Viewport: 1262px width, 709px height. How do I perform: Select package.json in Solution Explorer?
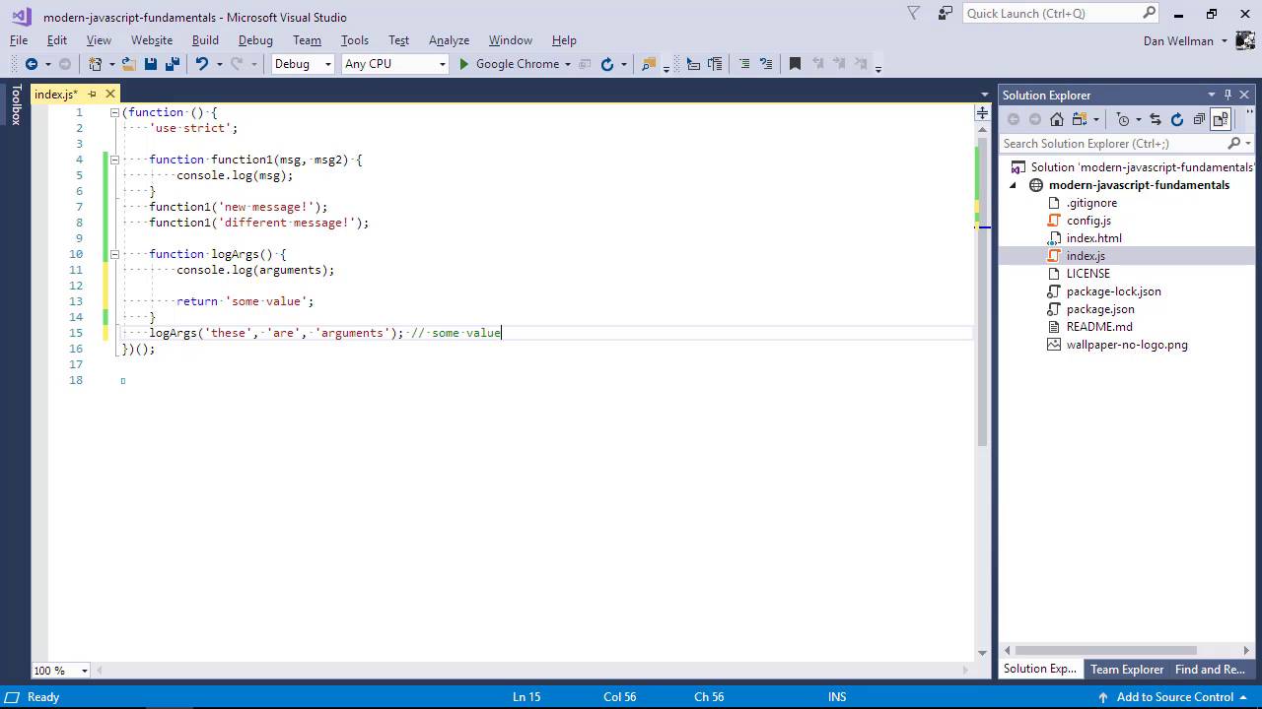[x=1100, y=309]
